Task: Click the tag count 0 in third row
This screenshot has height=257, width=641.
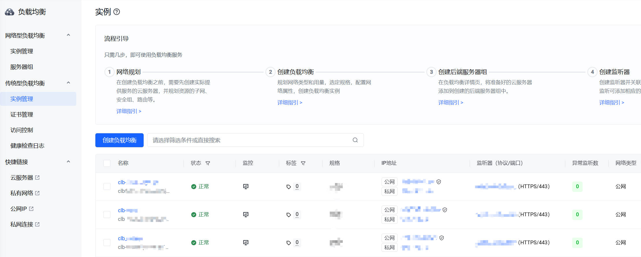Action: (297, 243)
